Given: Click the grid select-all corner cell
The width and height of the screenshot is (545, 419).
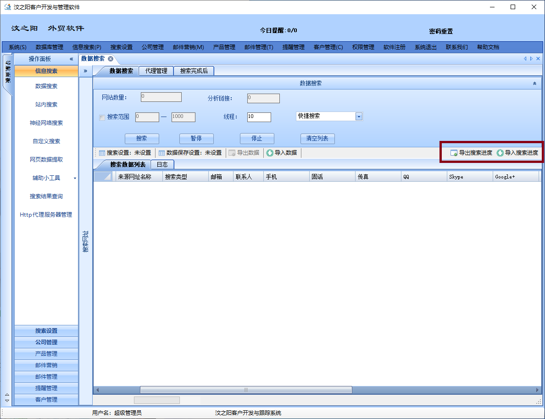Looking at the screenshot, I should [x=103, y=177].
